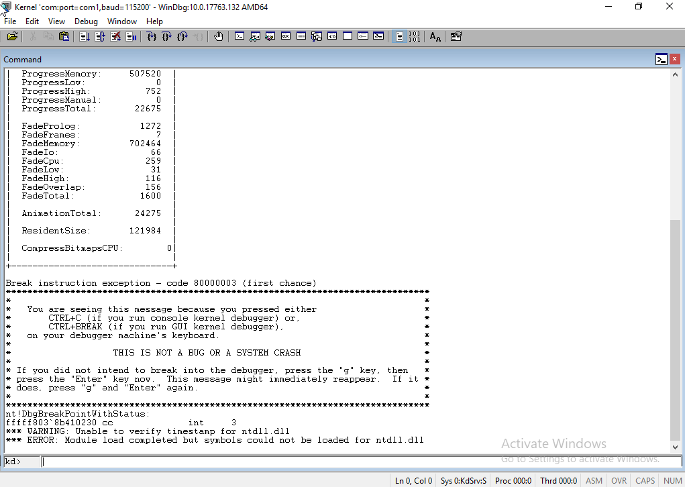The width and height of the screenshot is (685, 487).
Task: Click the Step Over toolbar icon
Action: pos(167,37)
